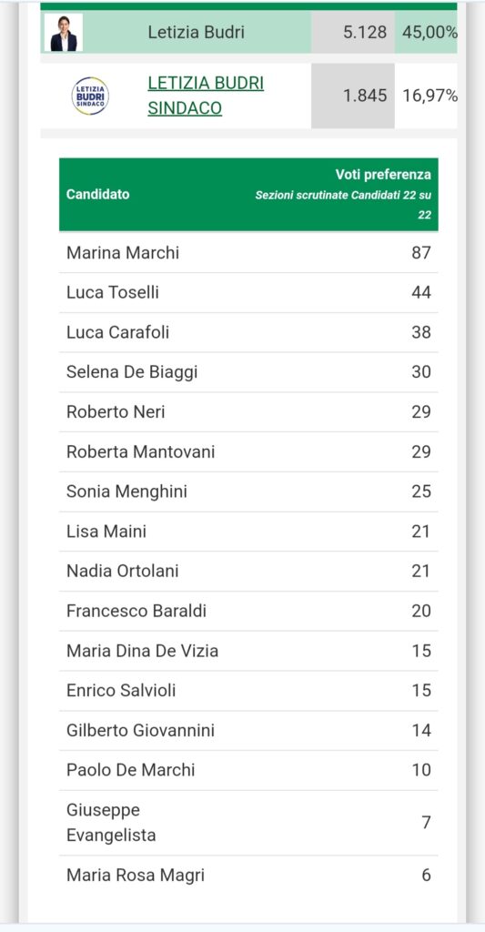The image size is (485, 932).
Task: Open the LETIZIA BUDRI SINDACO list link
Action: tap(206, 96)
